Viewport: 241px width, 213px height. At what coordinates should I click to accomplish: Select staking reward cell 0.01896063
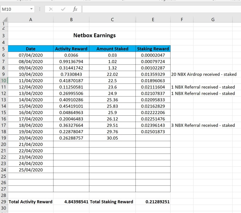click(x=153, y=81)
